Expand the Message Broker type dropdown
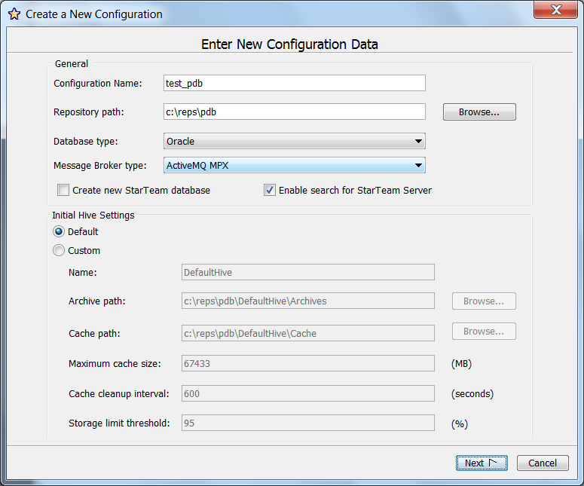Screen dimensions: 584x486 pyautogui.click(x=294, y=165)
